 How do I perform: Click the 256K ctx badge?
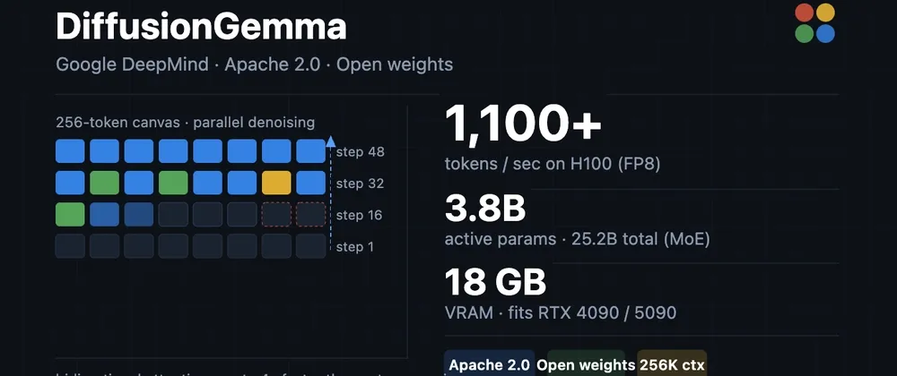(672, 364)
